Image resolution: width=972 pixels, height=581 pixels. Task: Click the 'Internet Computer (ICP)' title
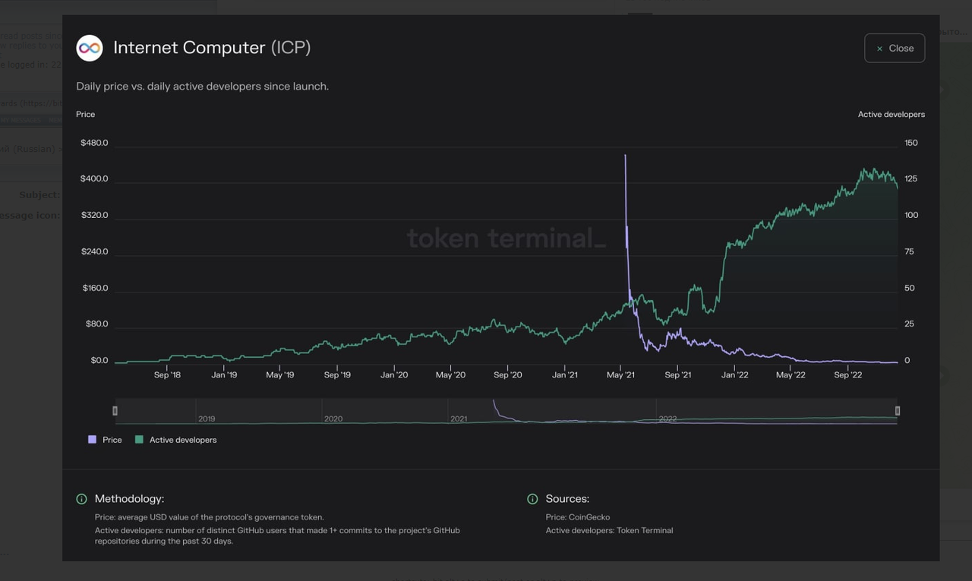click(x=212, y=47)
